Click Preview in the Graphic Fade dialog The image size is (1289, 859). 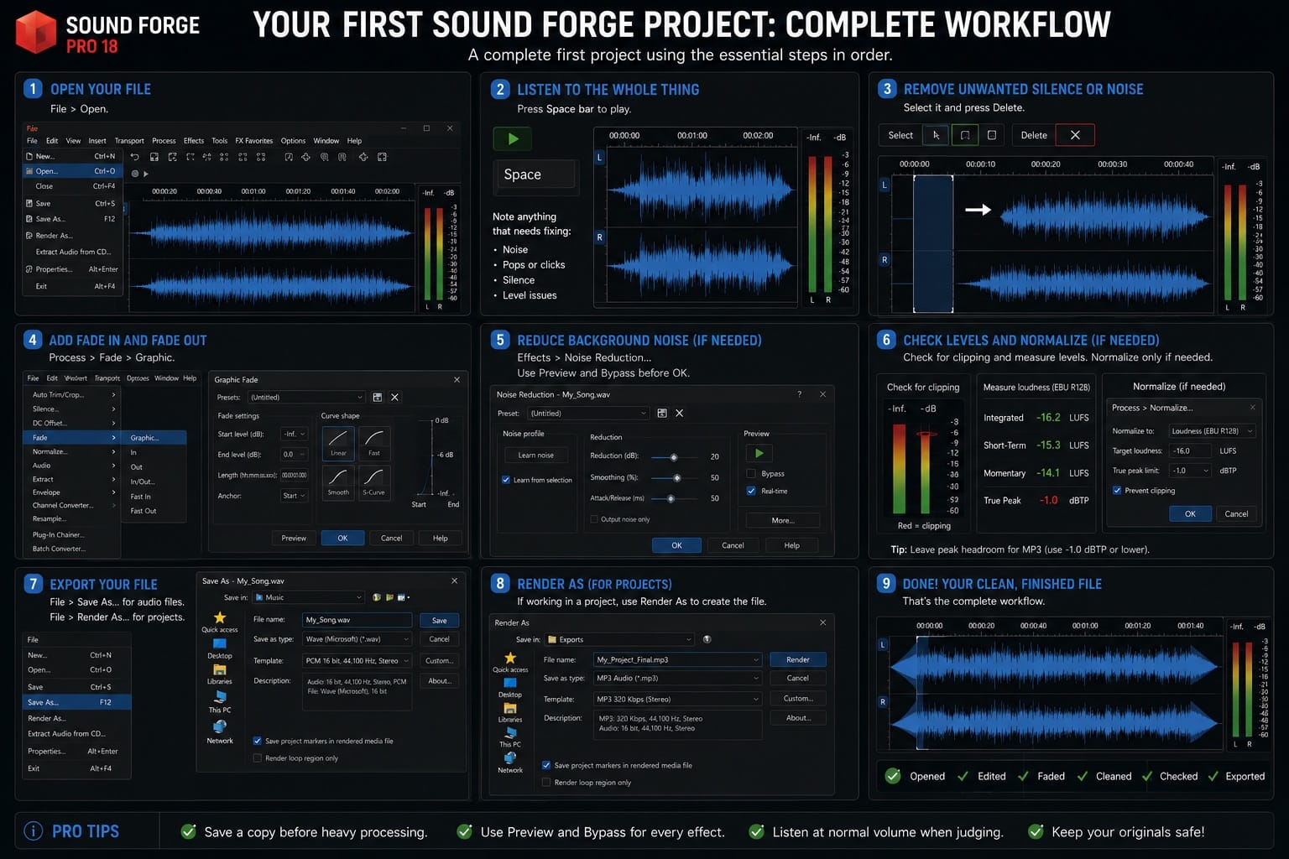294,539
